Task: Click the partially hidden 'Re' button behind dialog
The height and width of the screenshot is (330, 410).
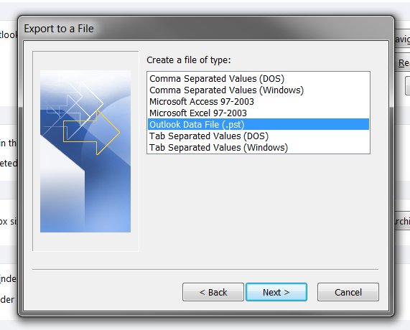Action: (402, 63)
